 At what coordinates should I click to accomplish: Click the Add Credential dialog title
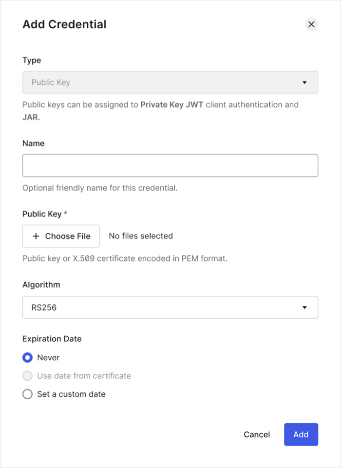click(x=64, y=24)
